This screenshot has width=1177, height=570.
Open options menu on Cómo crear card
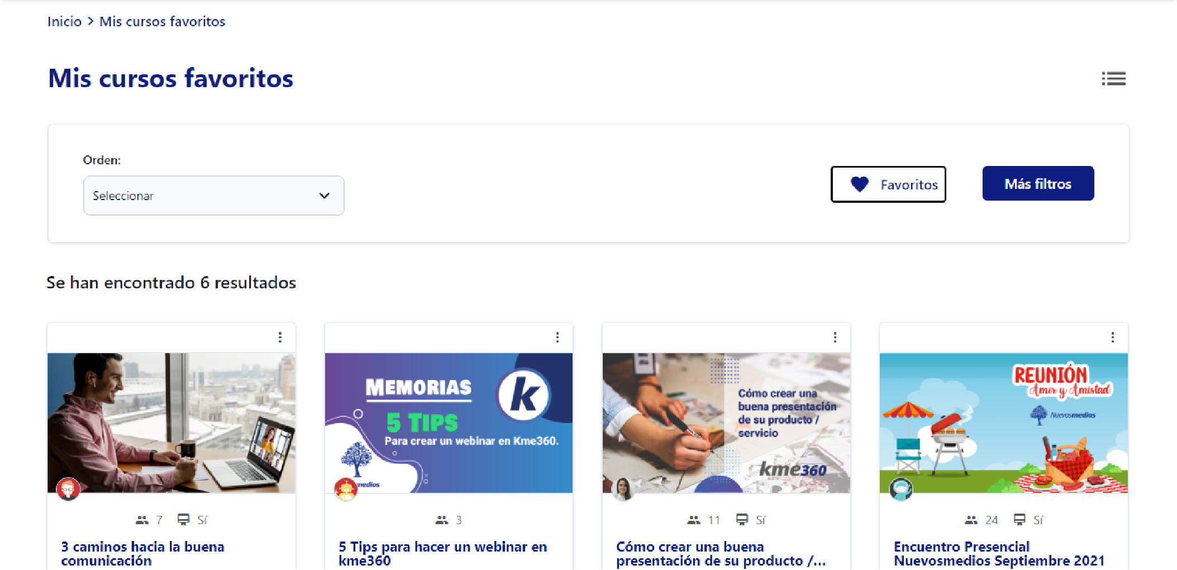tap(835, 337)
